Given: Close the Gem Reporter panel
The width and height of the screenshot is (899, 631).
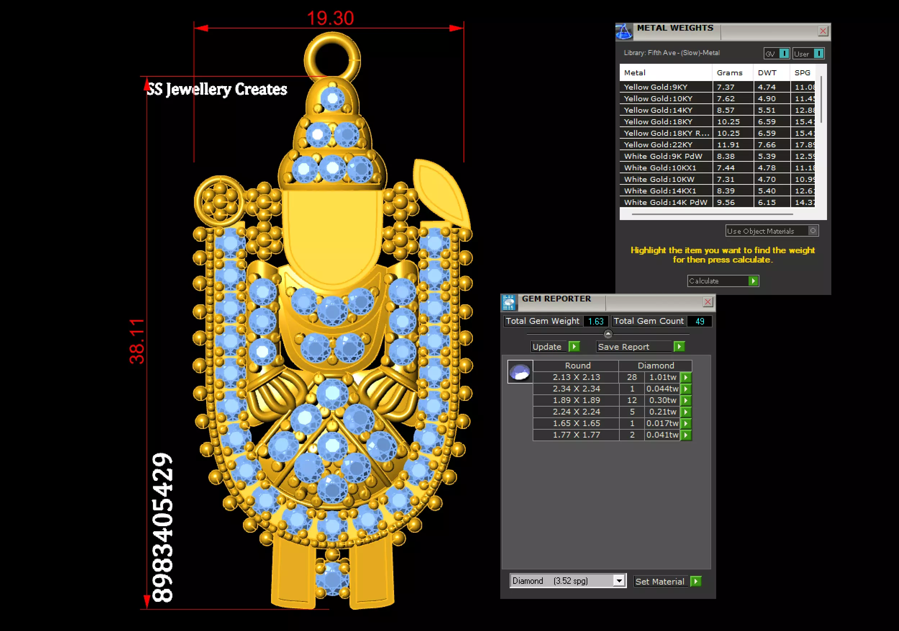Looking at the screenshot, I should tap(708, 302).
